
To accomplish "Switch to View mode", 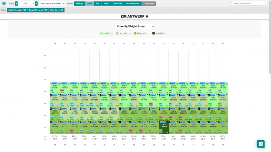I will pyautogui.click(x=89, y=4).
